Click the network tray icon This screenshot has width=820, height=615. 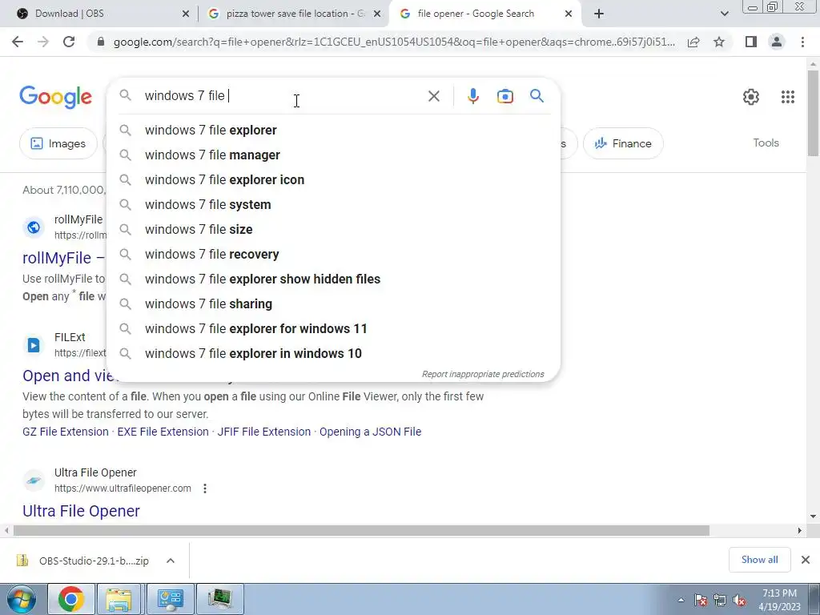click(720, 600)
